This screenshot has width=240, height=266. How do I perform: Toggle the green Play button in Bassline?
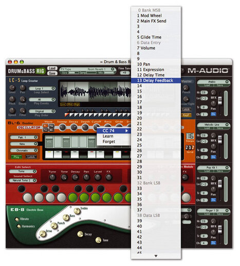click(x=16, y=157)
